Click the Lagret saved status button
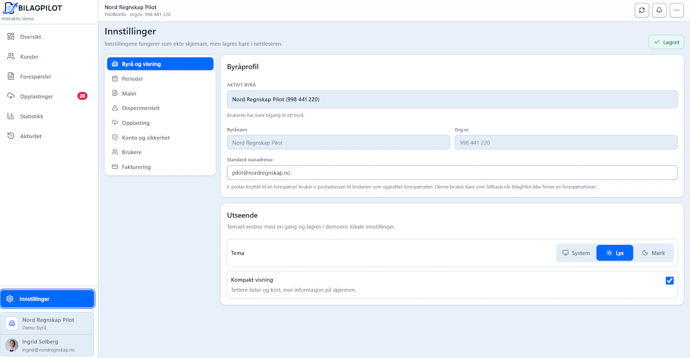This screenshot has width=690, height=358. coord(666,42)
